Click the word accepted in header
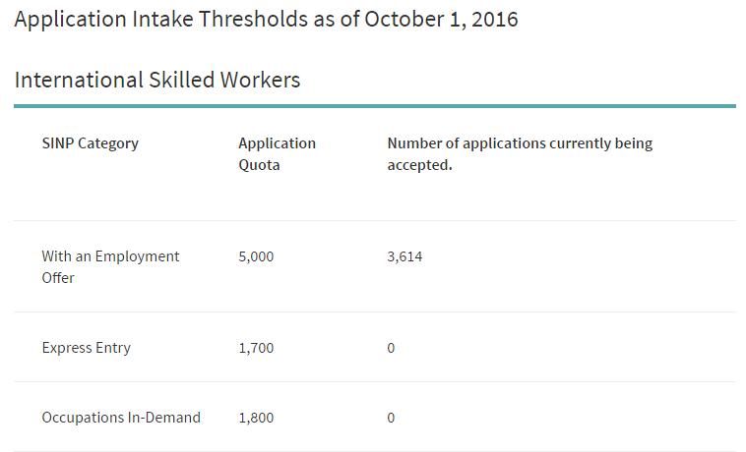The height and width of the screenshot is (452, 746). 419,165
